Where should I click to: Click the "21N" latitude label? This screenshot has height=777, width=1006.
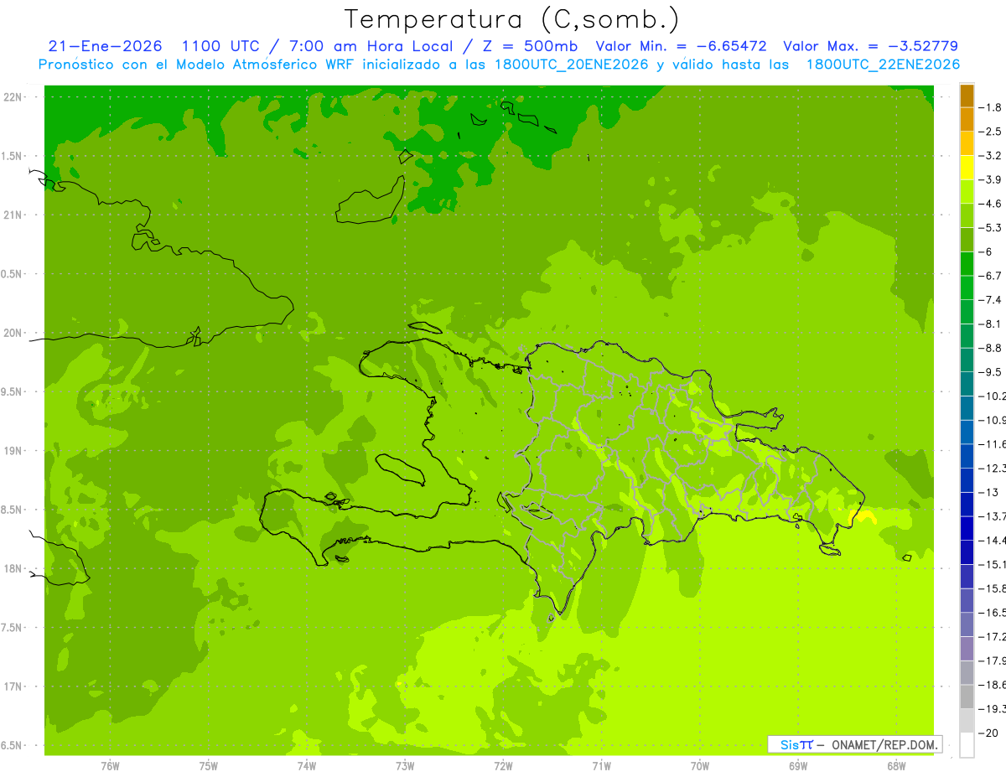[x=14, y=215]
